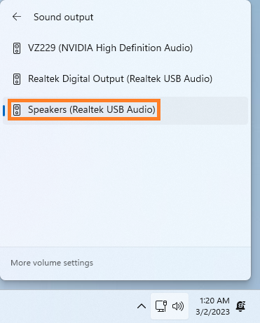Click the speaker icon for Speakers (Realtek USB Audio)
This screenshot has width=260, height=323.
(x=17, y=110)
